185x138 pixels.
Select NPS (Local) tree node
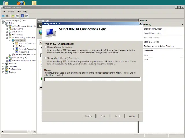pos(21,40)
